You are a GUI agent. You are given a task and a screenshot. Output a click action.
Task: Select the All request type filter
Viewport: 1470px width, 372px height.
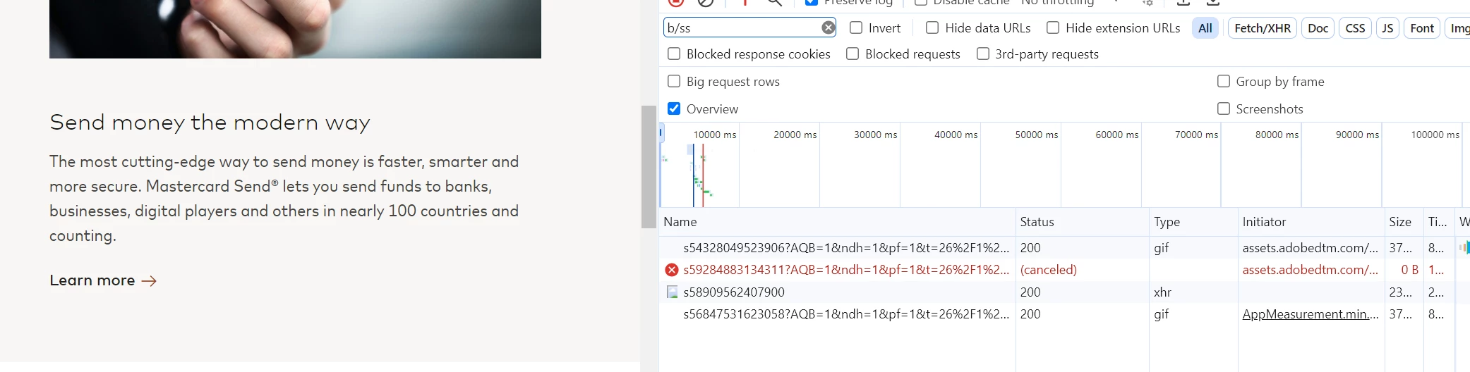pos(1205,28)
